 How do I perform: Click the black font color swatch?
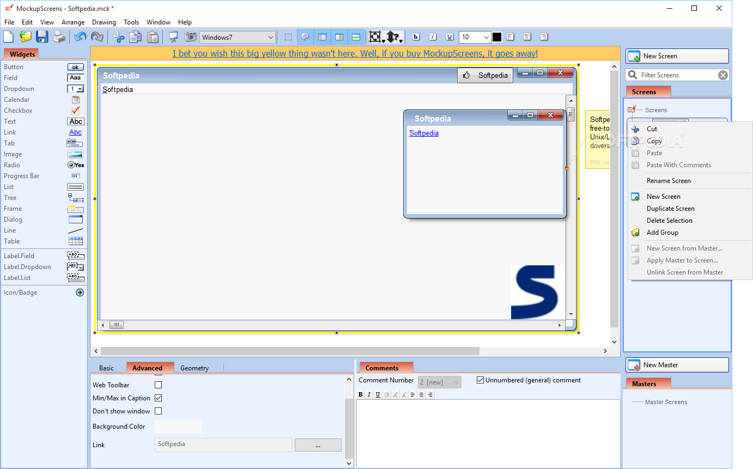click(497, 37)
